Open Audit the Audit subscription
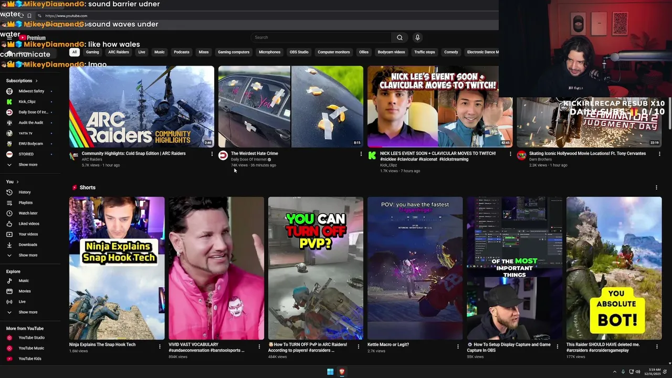 (31, 123)
